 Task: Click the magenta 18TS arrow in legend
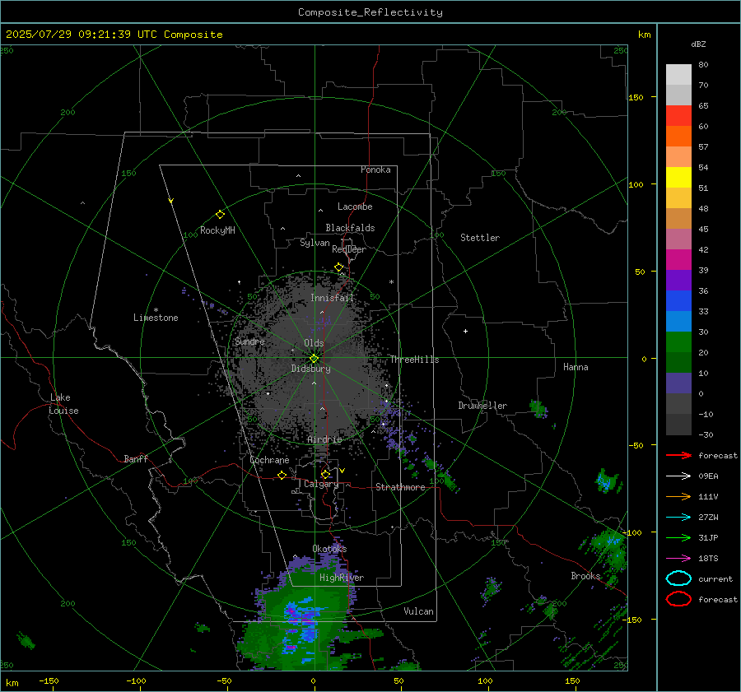678,559
